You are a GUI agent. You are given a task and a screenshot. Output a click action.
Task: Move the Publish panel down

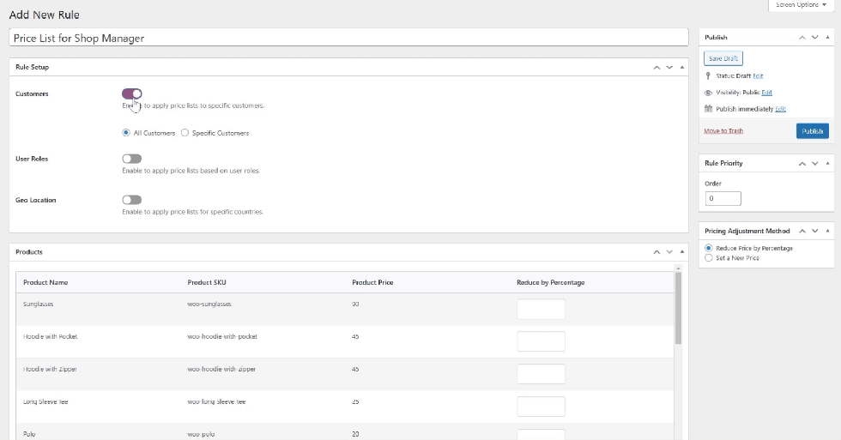816,38
